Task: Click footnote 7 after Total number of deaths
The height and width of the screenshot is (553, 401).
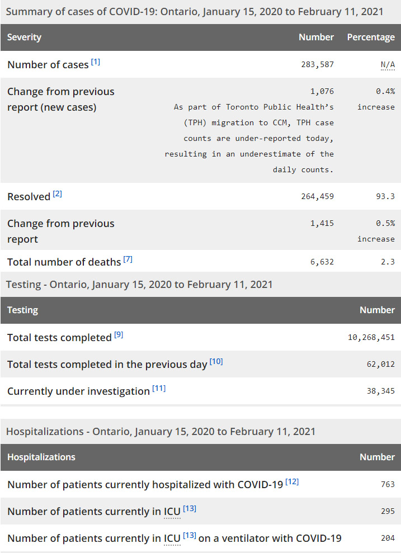Action: (128, 259)
